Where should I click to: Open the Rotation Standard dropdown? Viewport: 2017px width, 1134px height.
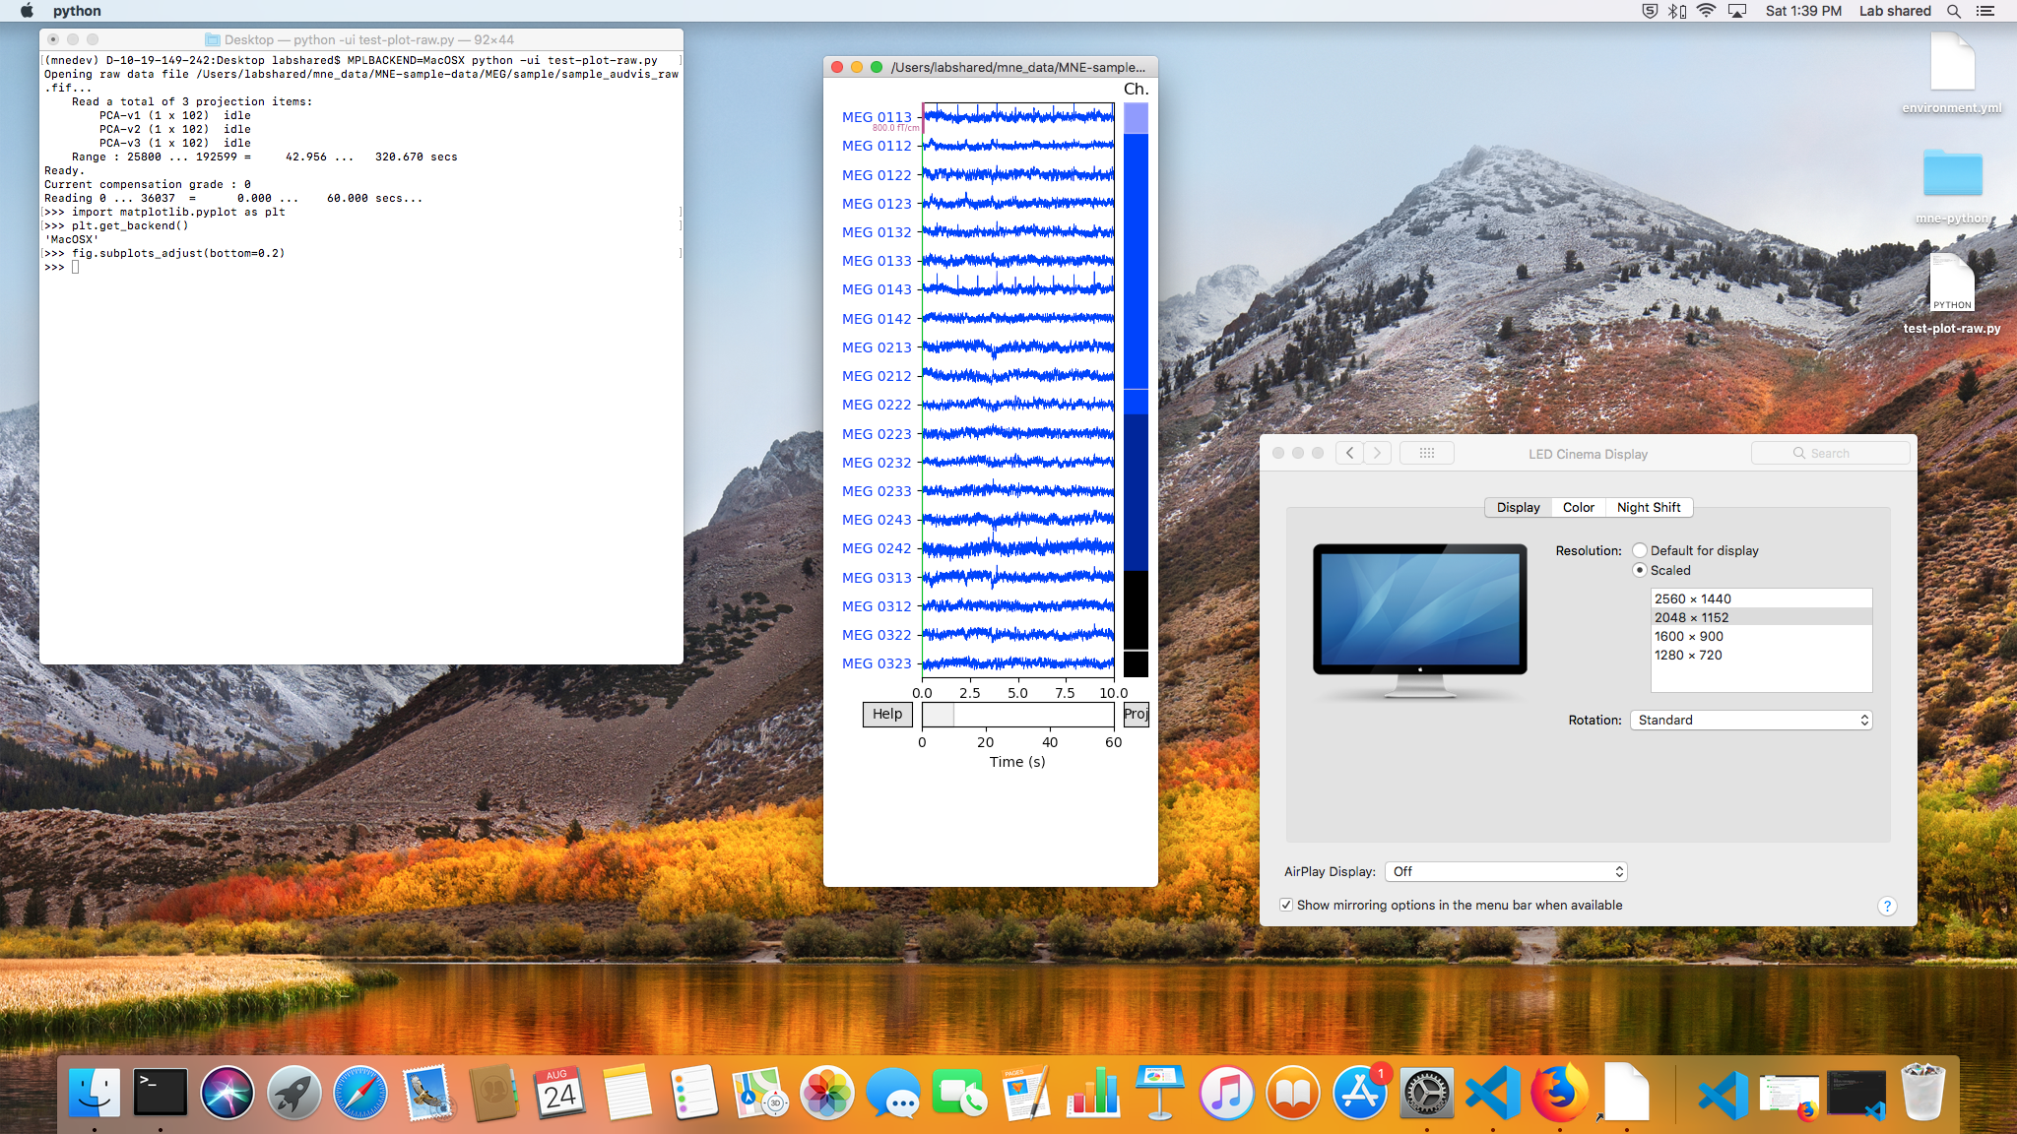pyautogui.click(x=1750, y=720)
